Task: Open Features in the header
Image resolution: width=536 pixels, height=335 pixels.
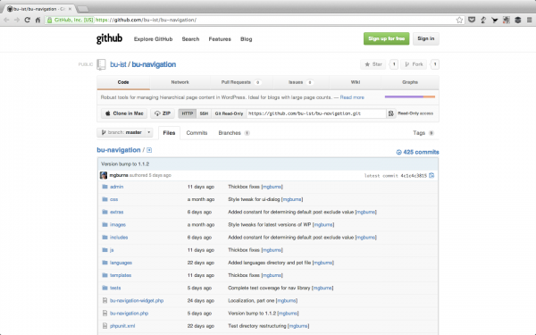Action: [x=220, y=39]
